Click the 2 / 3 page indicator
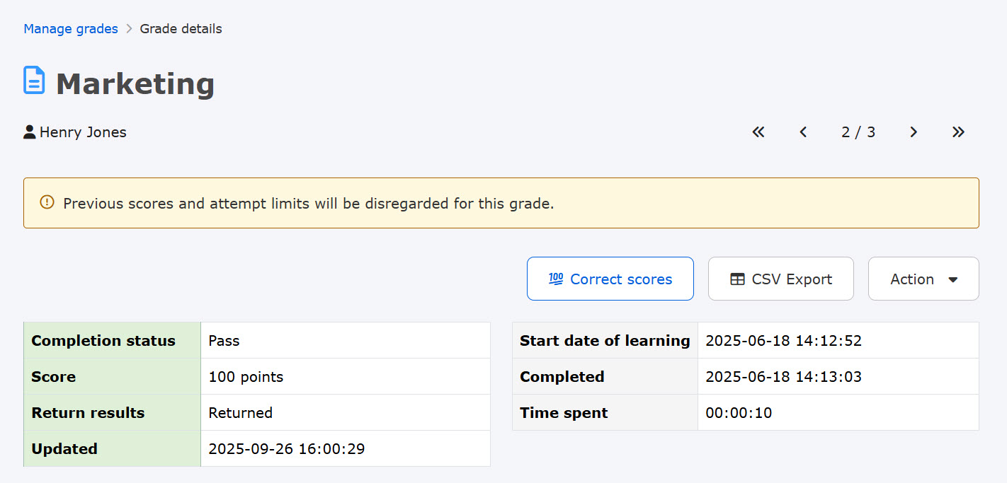The image size is (1007, 483). point(858,132)
